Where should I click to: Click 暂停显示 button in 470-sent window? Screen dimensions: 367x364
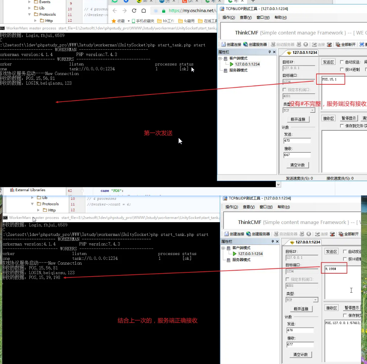(349, 118)
